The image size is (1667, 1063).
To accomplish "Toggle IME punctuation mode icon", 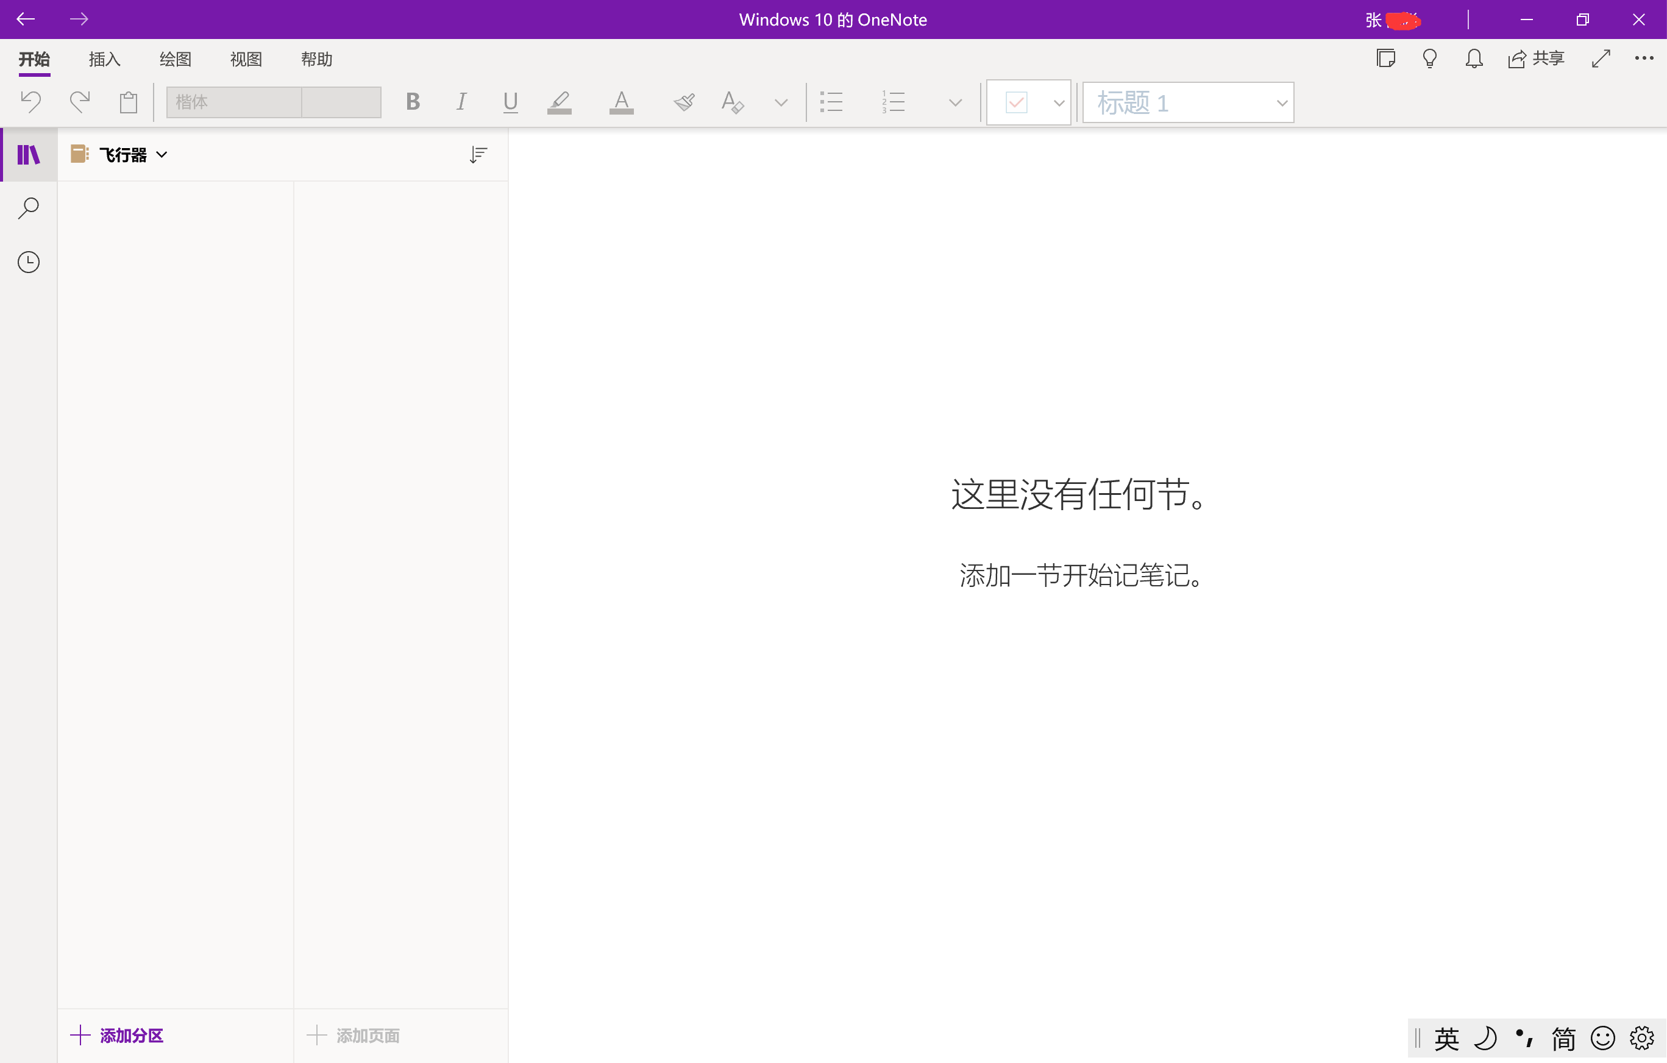I will tap(1524, 1038).
